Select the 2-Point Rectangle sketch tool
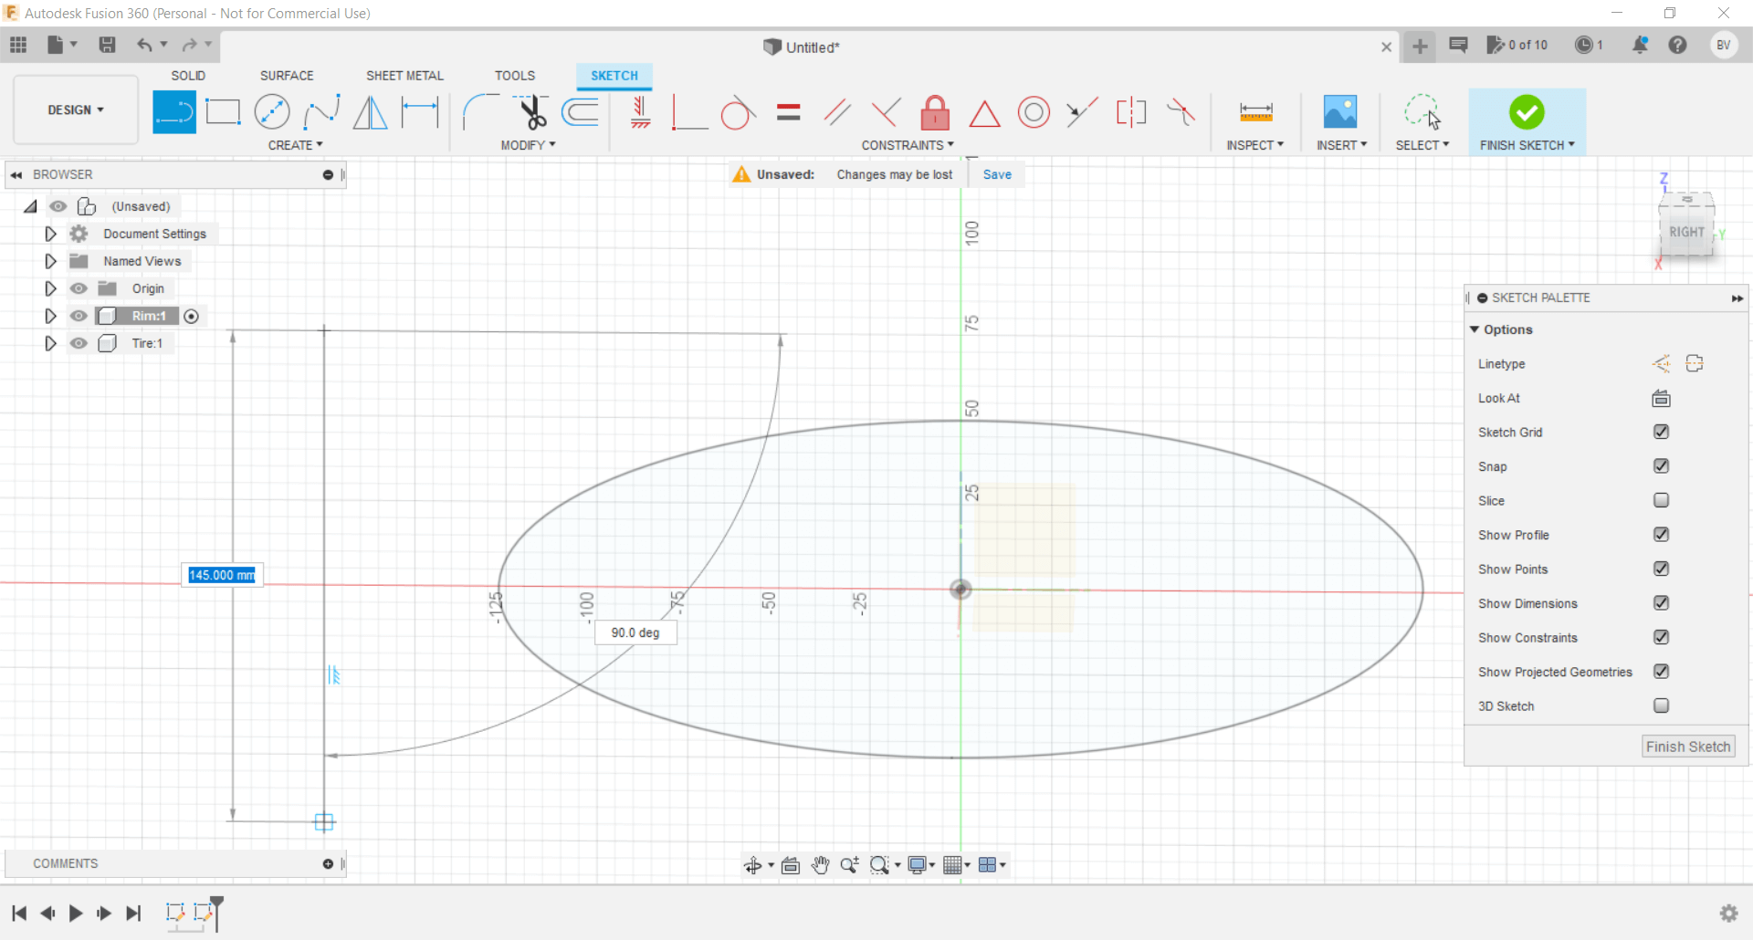This screenshot has width=1753, height=940. (x=223, y=112)
